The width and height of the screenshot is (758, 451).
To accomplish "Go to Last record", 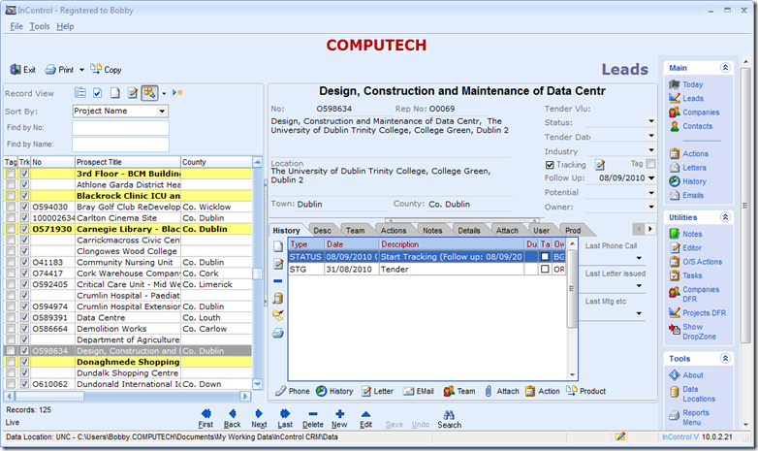I will [285, 419].
